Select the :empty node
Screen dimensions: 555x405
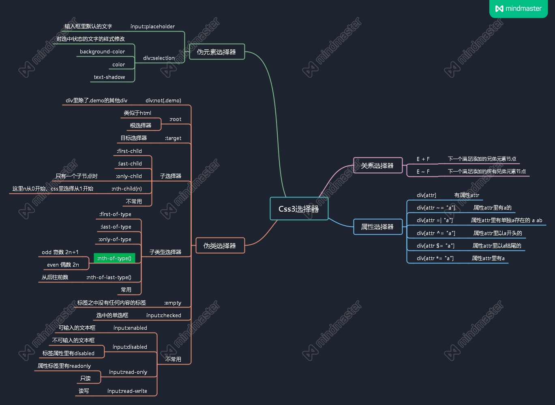pyautogui.click(x=173, y=303)
